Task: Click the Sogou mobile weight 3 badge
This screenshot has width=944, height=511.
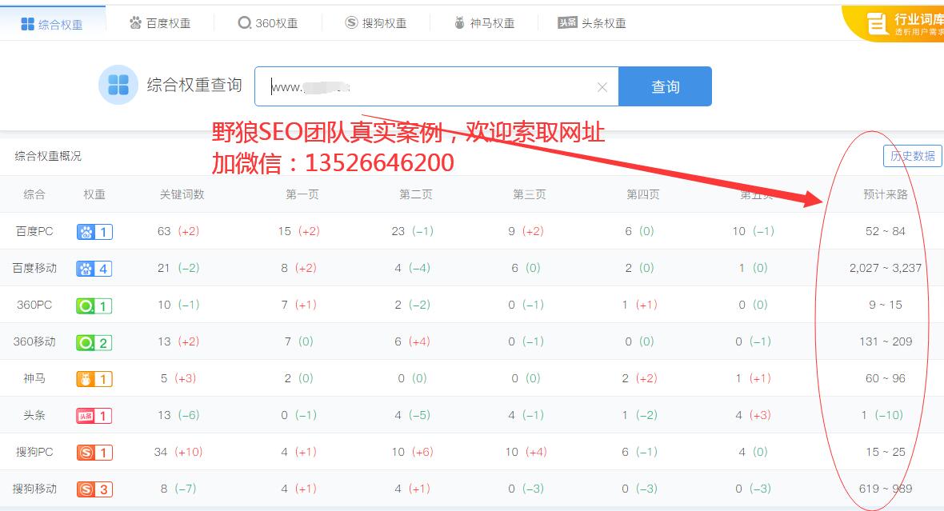Action: click(x=94, y=489)
